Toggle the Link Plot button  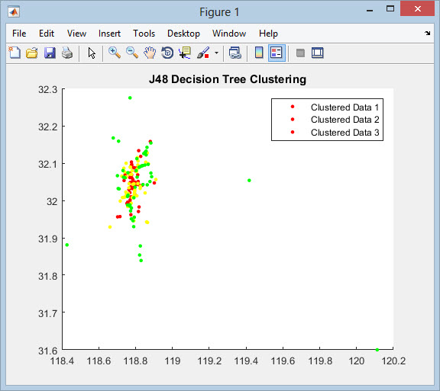click(x=235, y=53)
